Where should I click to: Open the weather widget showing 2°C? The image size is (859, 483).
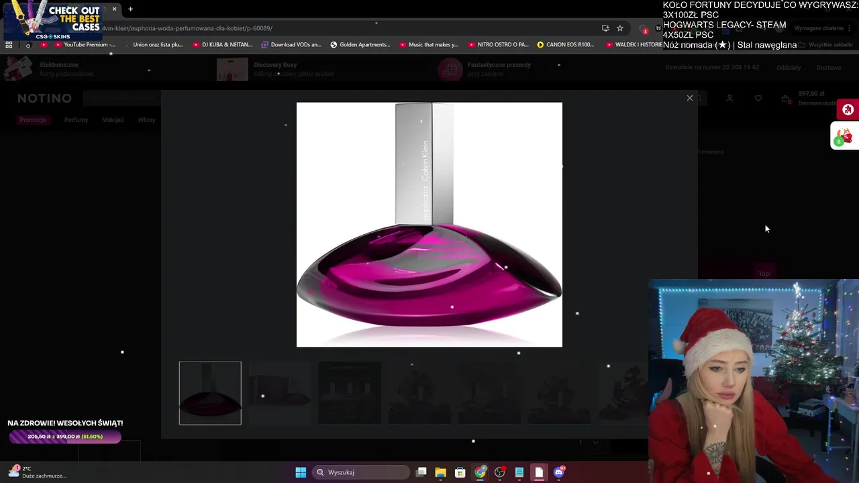click(38, 472)
